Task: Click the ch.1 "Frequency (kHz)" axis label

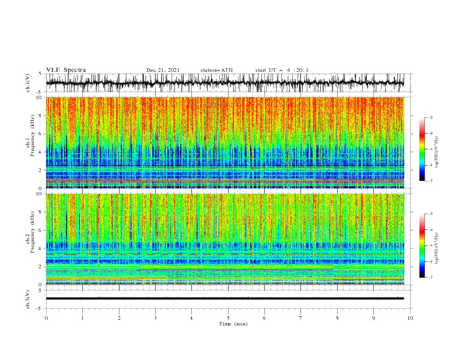Action: 33,136
